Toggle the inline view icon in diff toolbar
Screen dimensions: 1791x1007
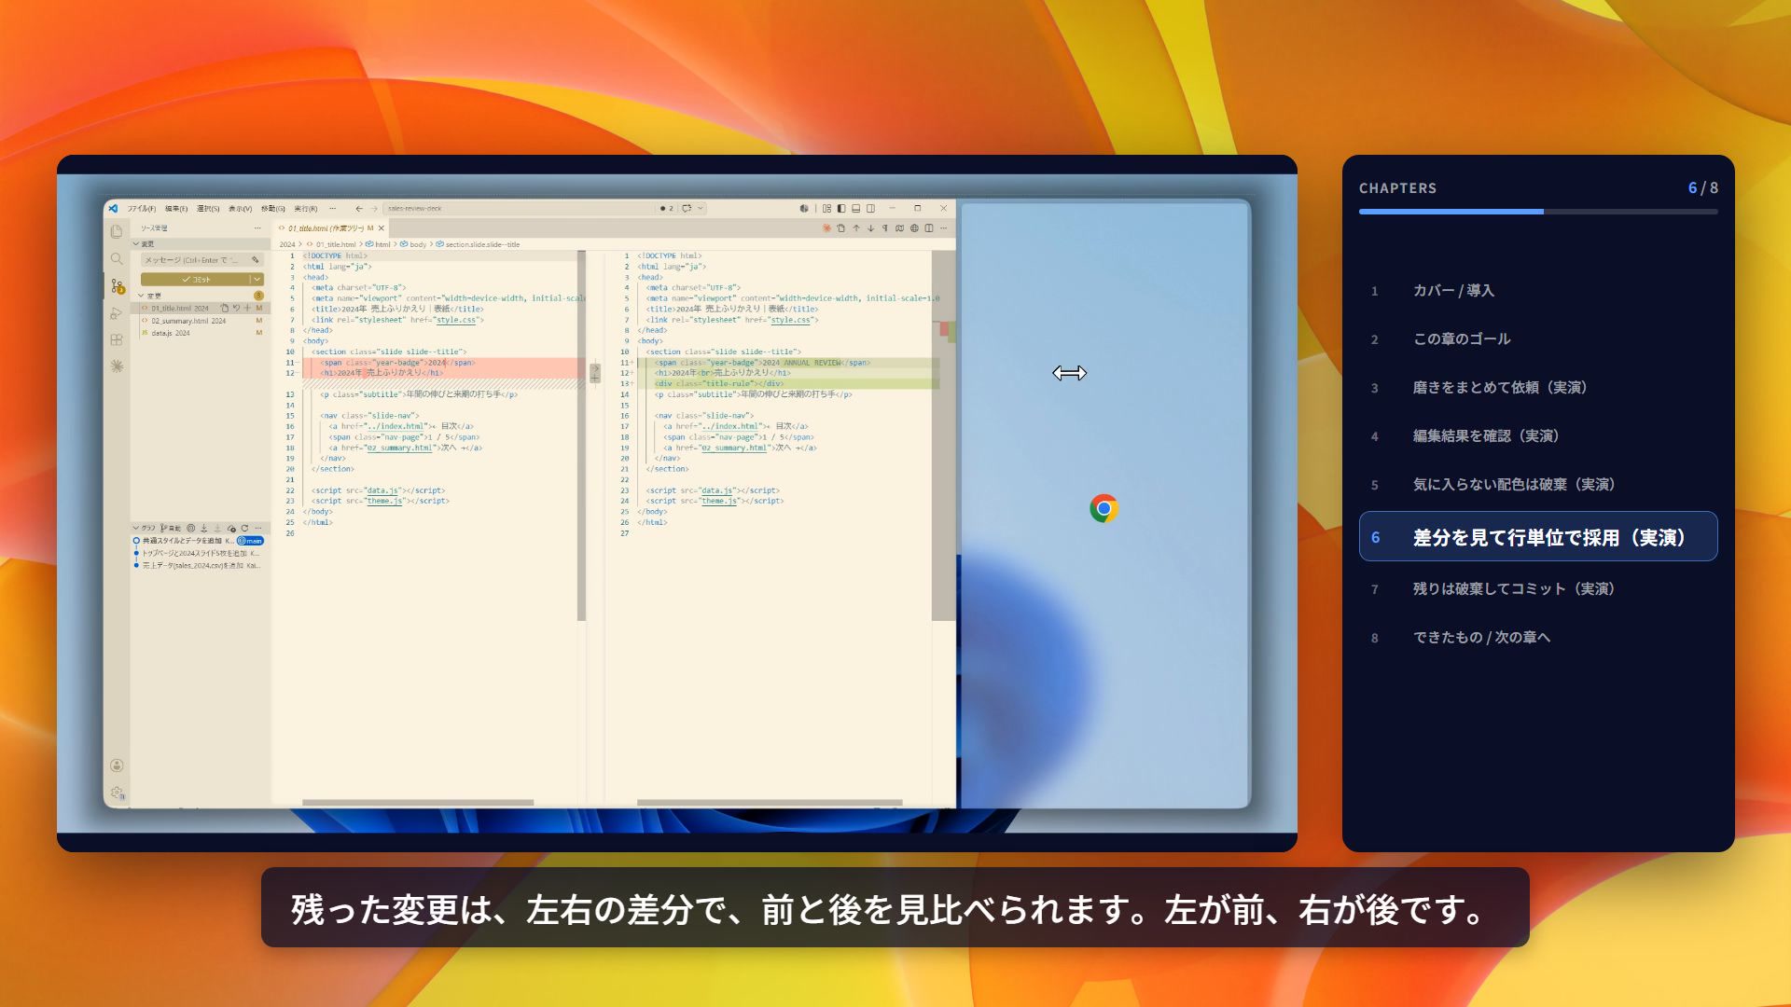tap(899, 228)
